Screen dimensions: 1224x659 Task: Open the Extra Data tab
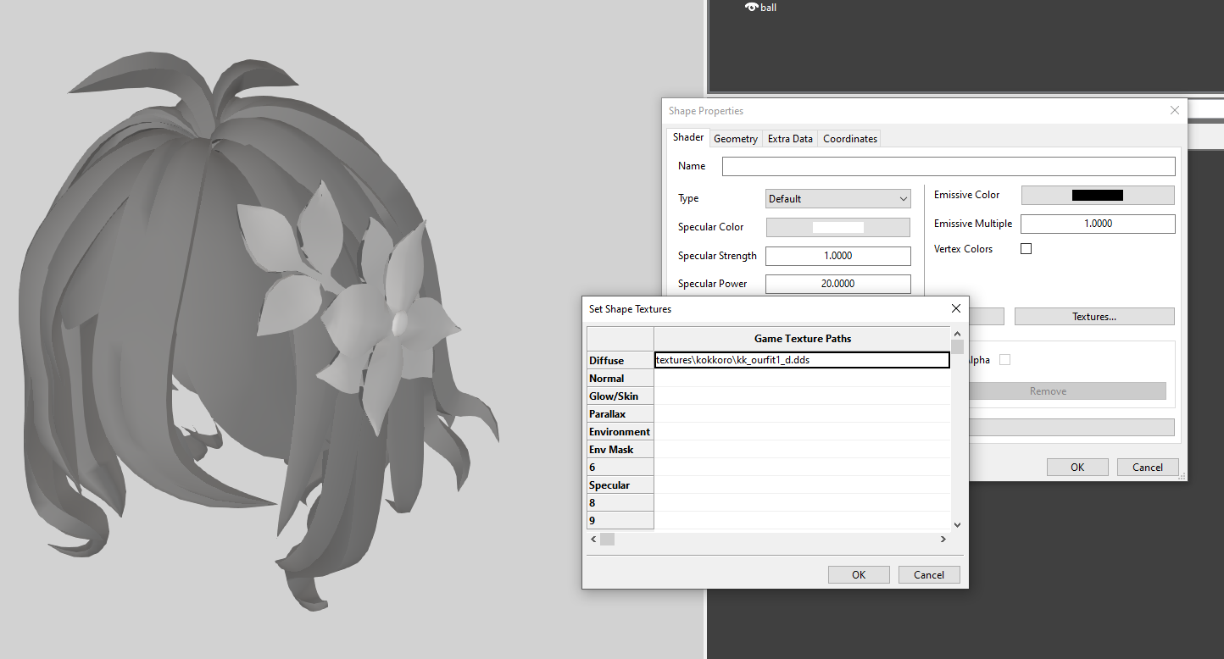[790, 138]
